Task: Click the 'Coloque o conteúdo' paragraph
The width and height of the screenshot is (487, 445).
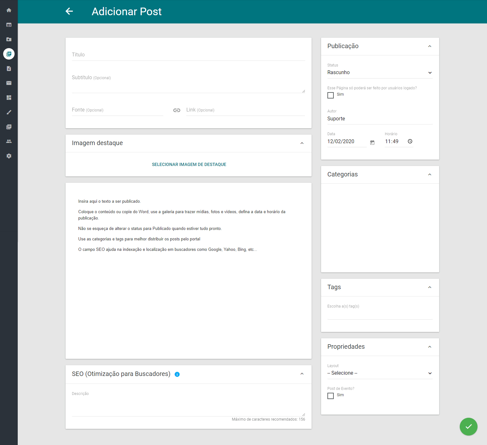Action: tap(182, 215)
